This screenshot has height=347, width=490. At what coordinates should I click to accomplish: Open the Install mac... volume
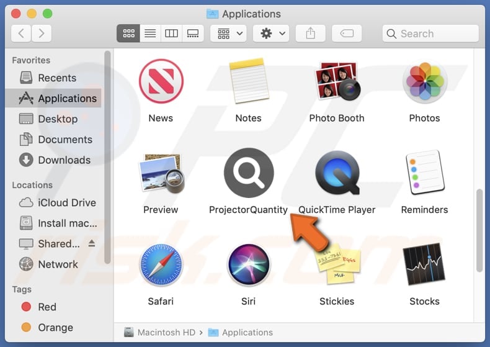click(x=53, y=223)
